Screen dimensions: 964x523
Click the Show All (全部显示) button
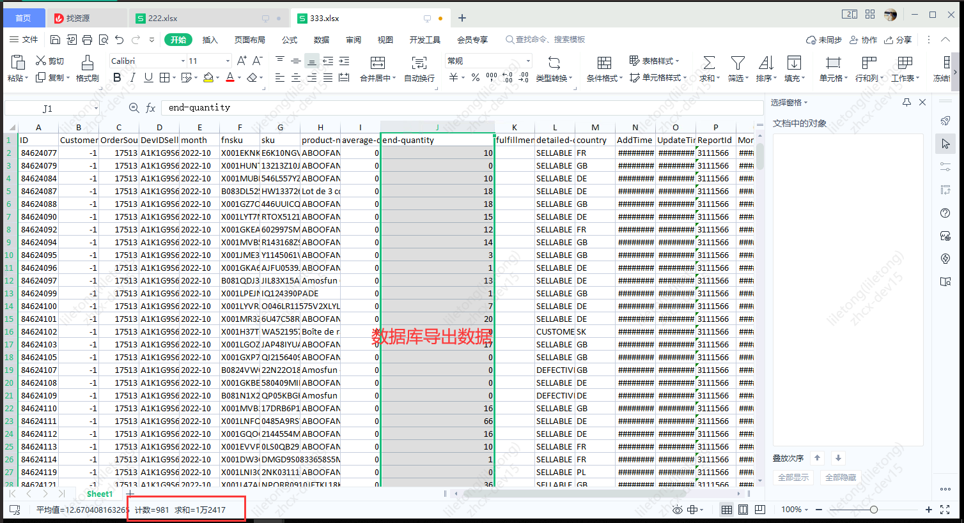(x=793, y=477)
